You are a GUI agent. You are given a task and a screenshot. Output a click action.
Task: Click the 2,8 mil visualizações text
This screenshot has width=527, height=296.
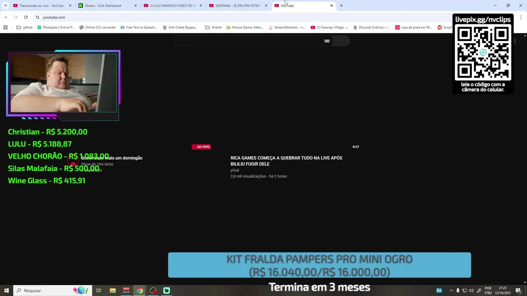click(248, 176)
